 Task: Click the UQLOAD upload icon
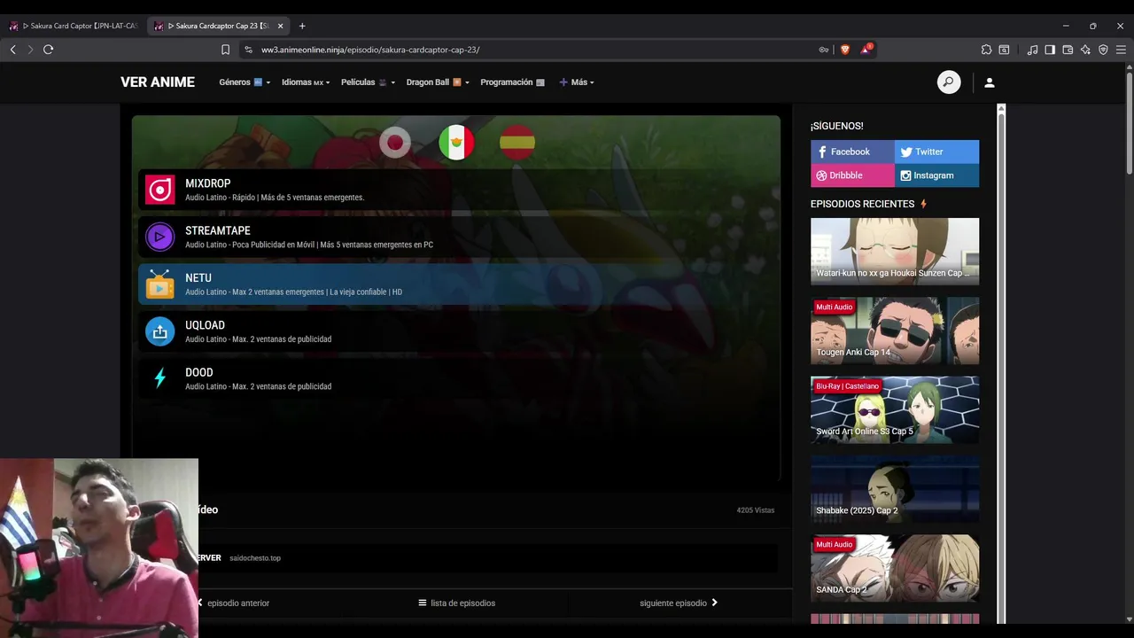(x=160, y=331)
